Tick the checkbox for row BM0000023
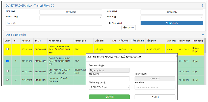Image resolution: width=208 pixels, height=102 pixels. [8, 80]
